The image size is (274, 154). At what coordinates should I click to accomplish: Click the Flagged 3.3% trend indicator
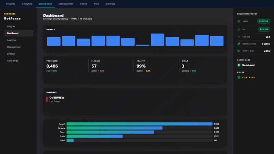coord(101,71)
